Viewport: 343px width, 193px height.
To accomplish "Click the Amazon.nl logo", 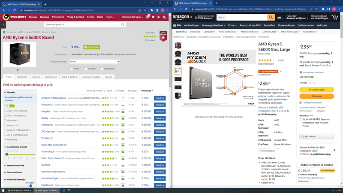I will pyautogui.click(x=182, y=17).
